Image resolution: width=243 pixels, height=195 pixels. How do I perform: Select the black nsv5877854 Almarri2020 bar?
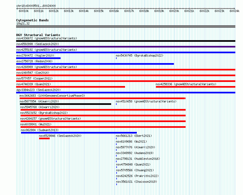pos(66,104)
